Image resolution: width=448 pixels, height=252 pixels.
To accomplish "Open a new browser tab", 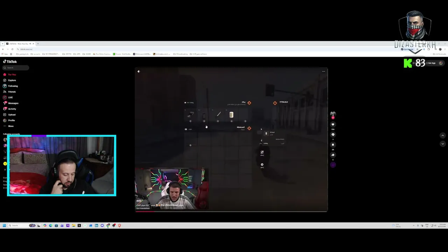I will [x=38, y=44].
